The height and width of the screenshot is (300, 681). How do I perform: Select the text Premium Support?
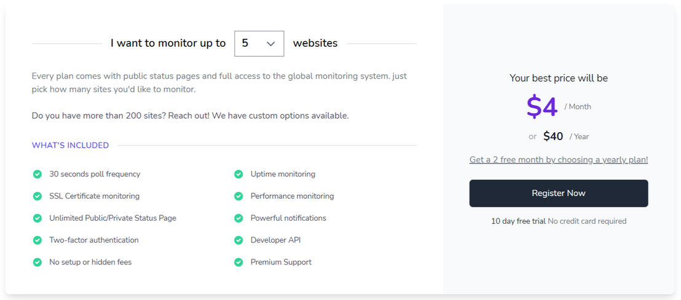(281, 262)
